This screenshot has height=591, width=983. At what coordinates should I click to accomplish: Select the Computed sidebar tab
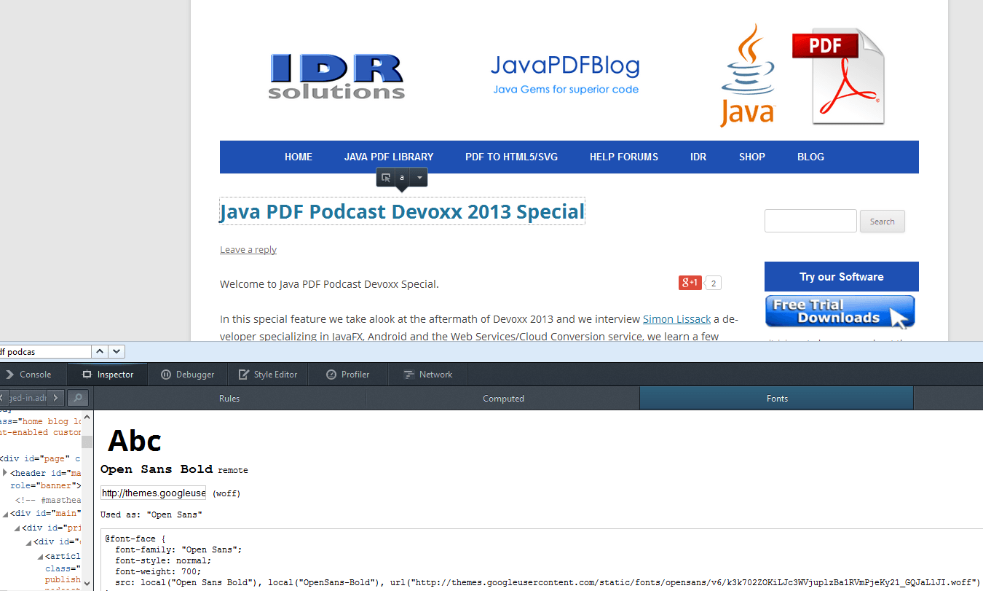point(503,399)
